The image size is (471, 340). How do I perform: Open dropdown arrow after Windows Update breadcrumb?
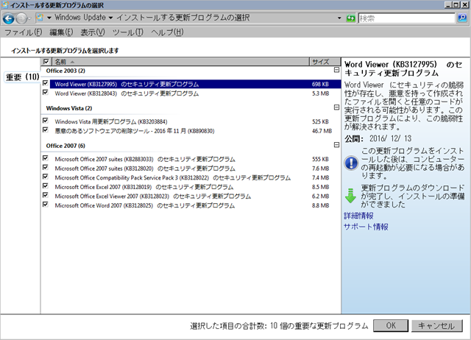[x=110, y=18]
